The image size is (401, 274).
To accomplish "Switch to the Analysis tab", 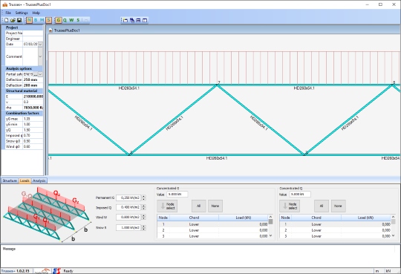I will click(x=39, y=180).
